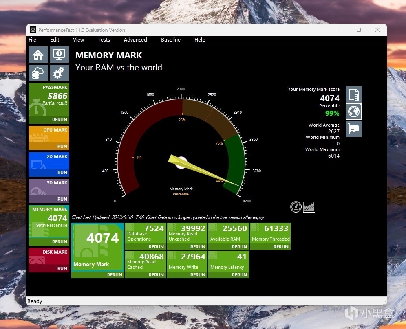This screenshot has width=406, height=329.
Task: Click the Chart Last Updated notice text
Action: point(168,217)
